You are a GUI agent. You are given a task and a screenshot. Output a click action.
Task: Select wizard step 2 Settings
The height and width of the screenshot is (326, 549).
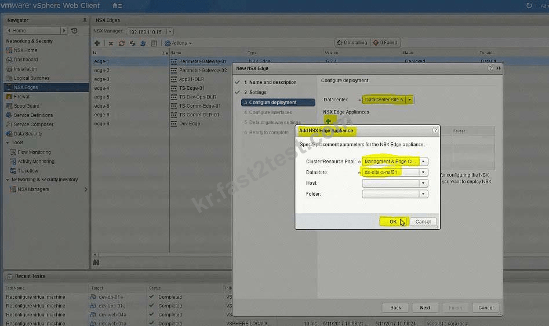pyautogui.click(x=258, y=92)
